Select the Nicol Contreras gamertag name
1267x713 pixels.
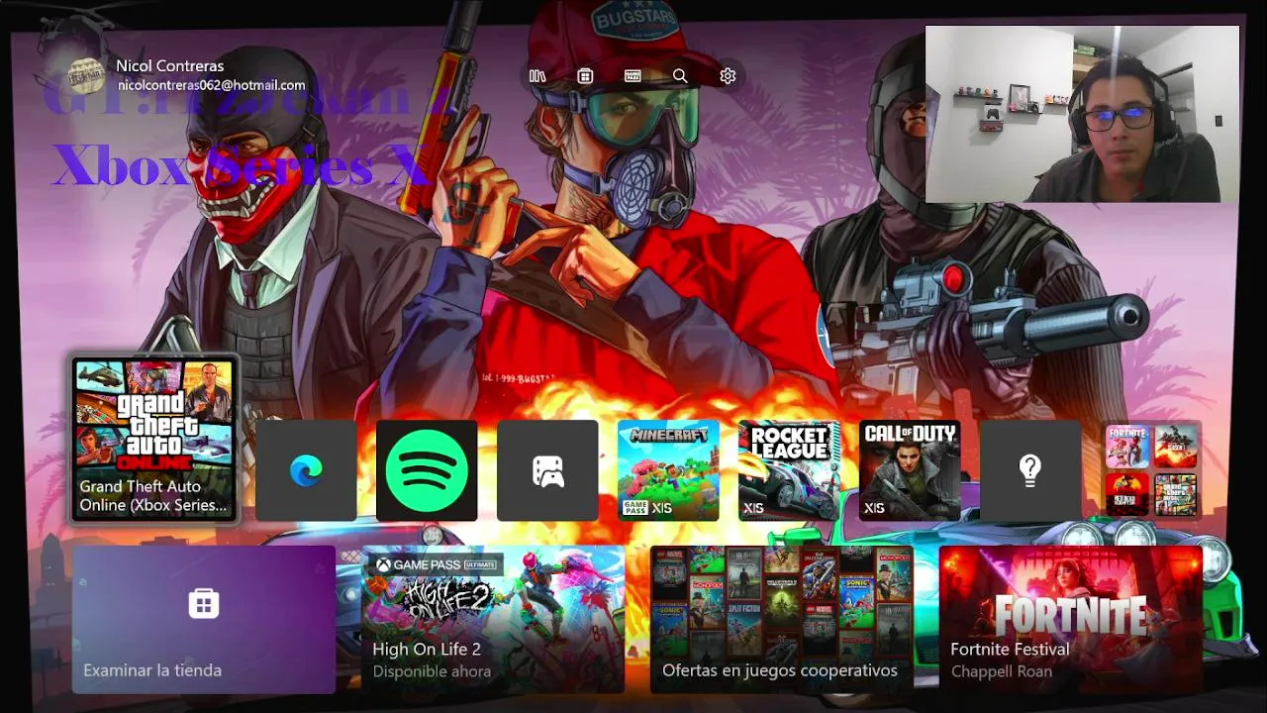click(170, 66)
